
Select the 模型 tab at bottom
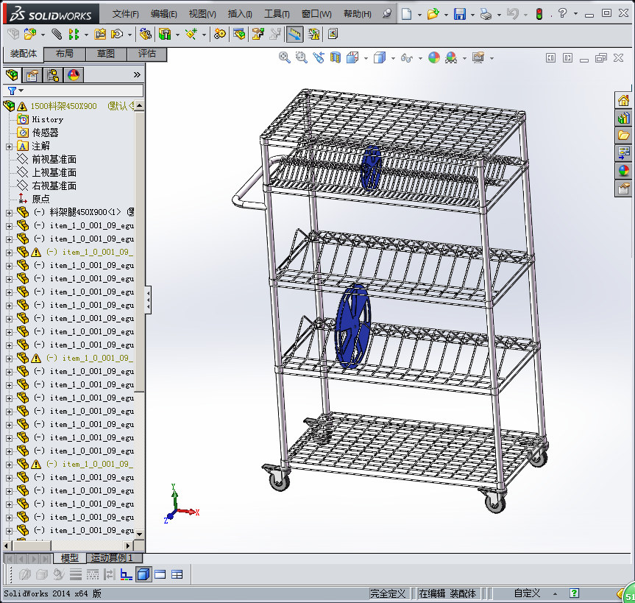click(x=70, y=558)
